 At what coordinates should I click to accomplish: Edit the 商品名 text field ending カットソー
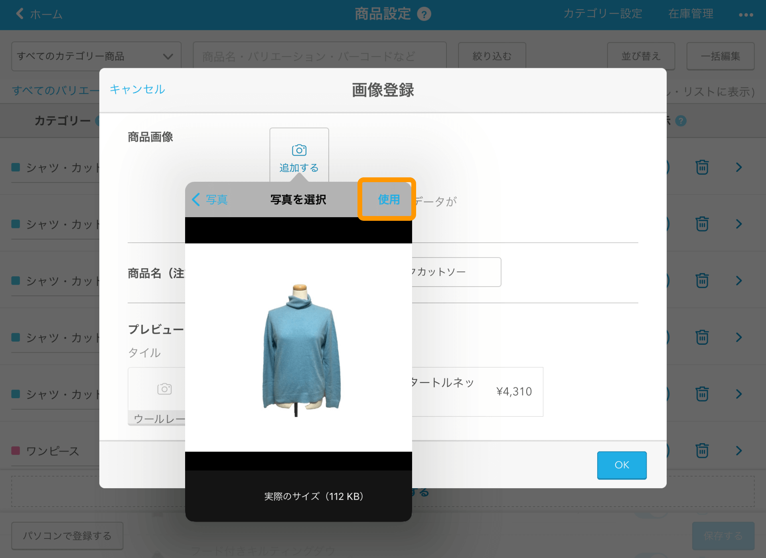(x=456, y=272)
